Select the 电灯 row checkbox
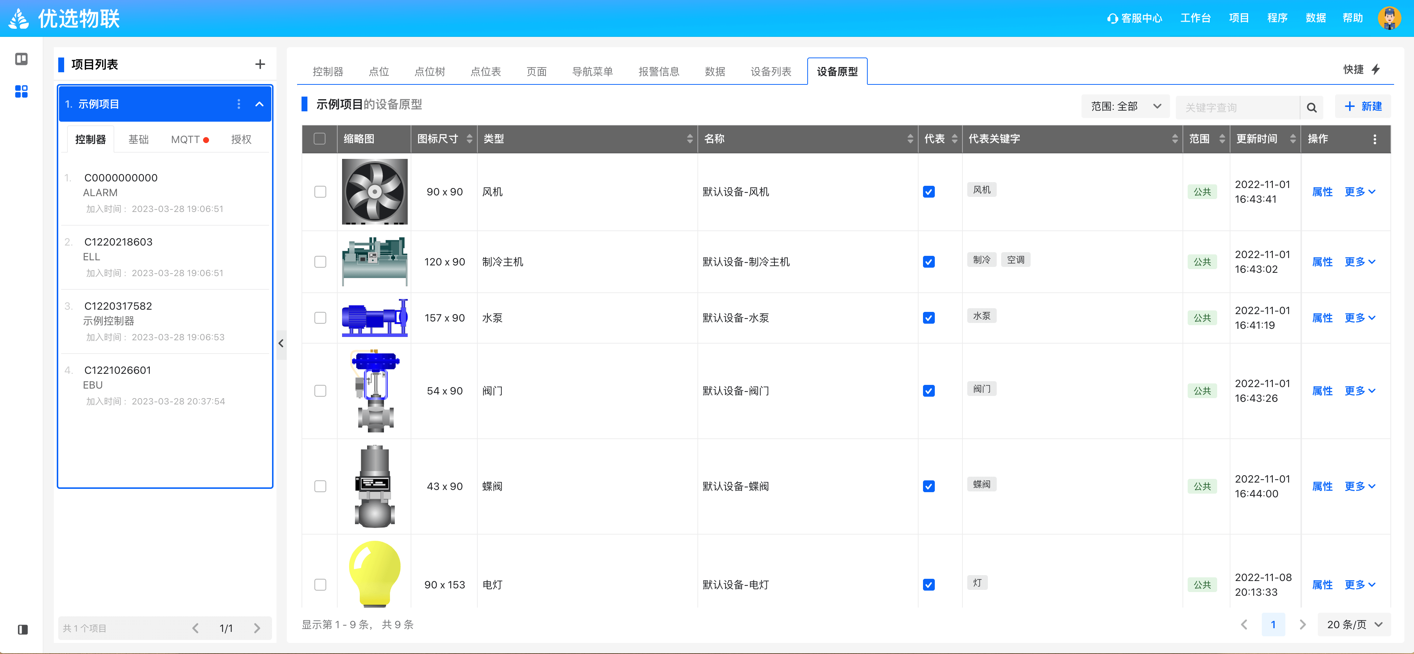 [320, 585]
